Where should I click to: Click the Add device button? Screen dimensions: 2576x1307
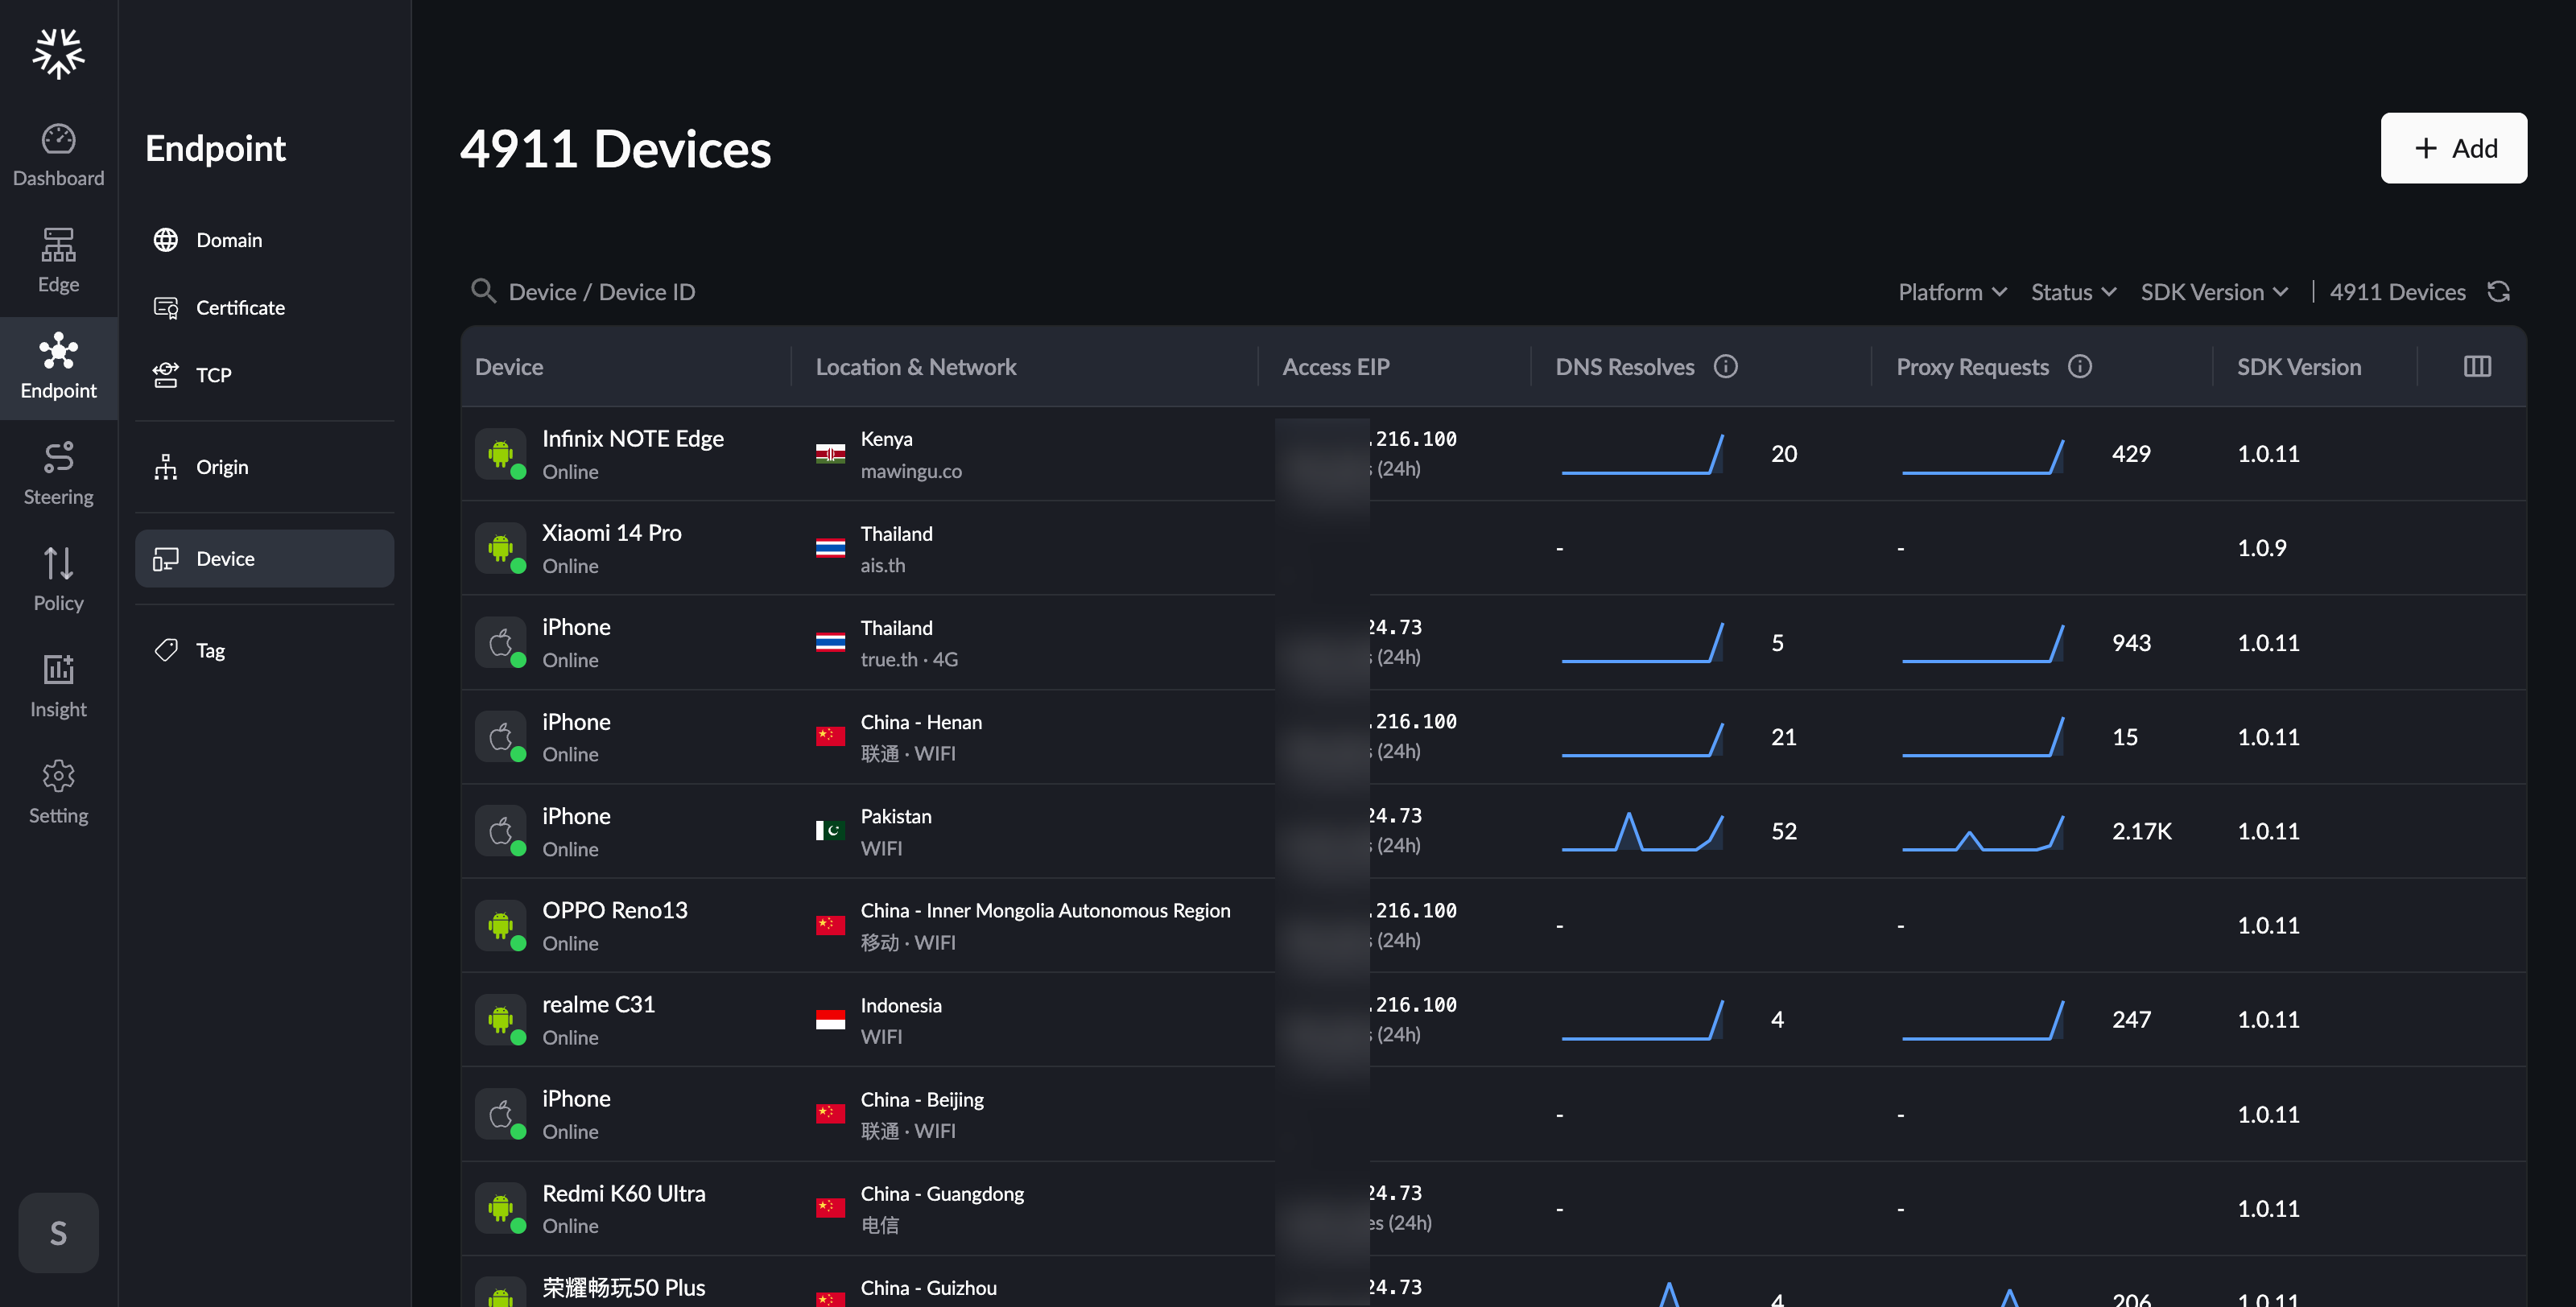click(x=2454, y=148)
